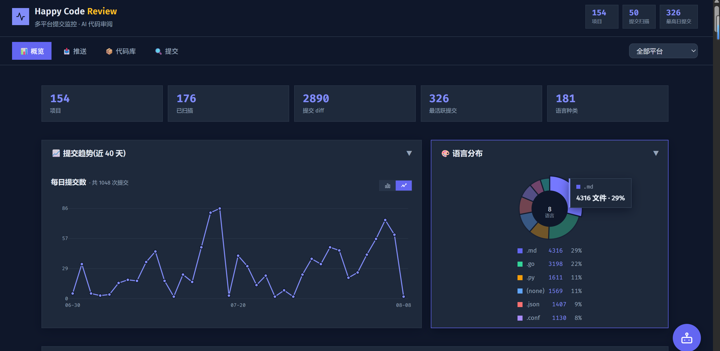Viewport: 720px width, 351px height.
Task: Toggle line chart view for daily commits
Action: click(x=404, y=185)
